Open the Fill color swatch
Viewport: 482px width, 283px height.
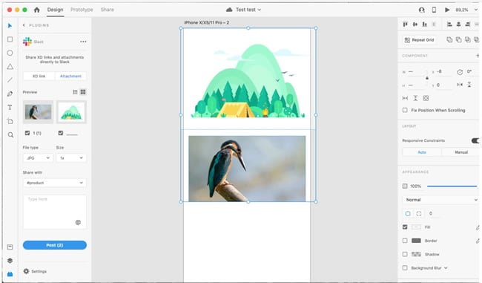tap(416, 227)
